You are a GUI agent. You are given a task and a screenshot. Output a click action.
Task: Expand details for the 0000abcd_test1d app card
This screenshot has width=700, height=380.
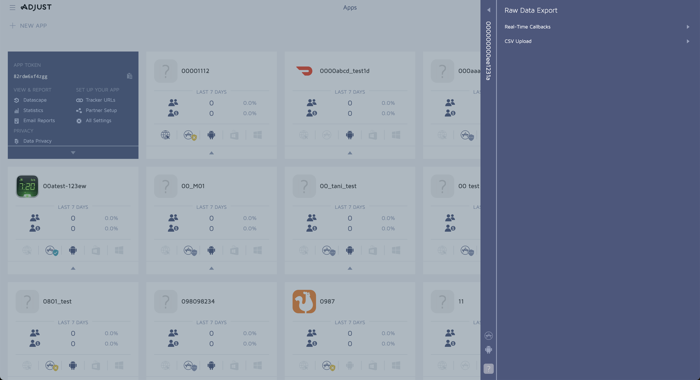coord(350,153)
